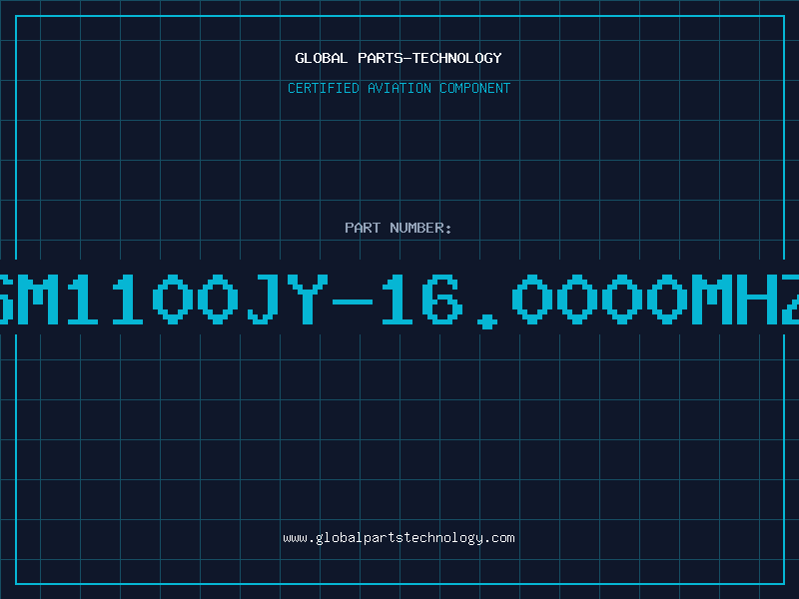Open the www.globalpartstechnology.com link
The width and height of the screenshot is (799, 599).
coord(399,538)
